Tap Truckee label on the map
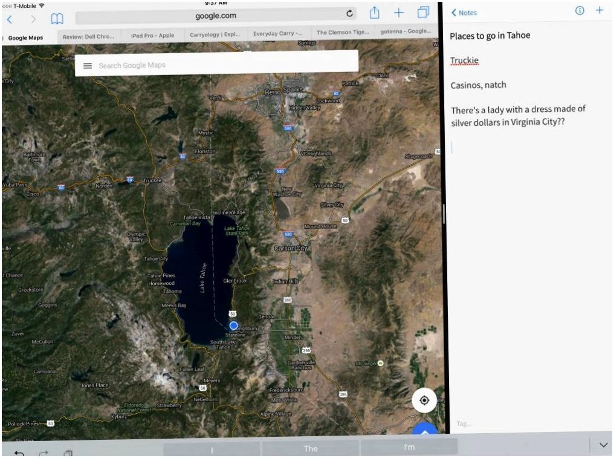614x458 pixels. (152, 180)
